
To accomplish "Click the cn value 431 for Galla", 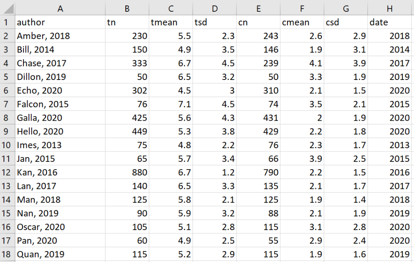I will point(258,118).
